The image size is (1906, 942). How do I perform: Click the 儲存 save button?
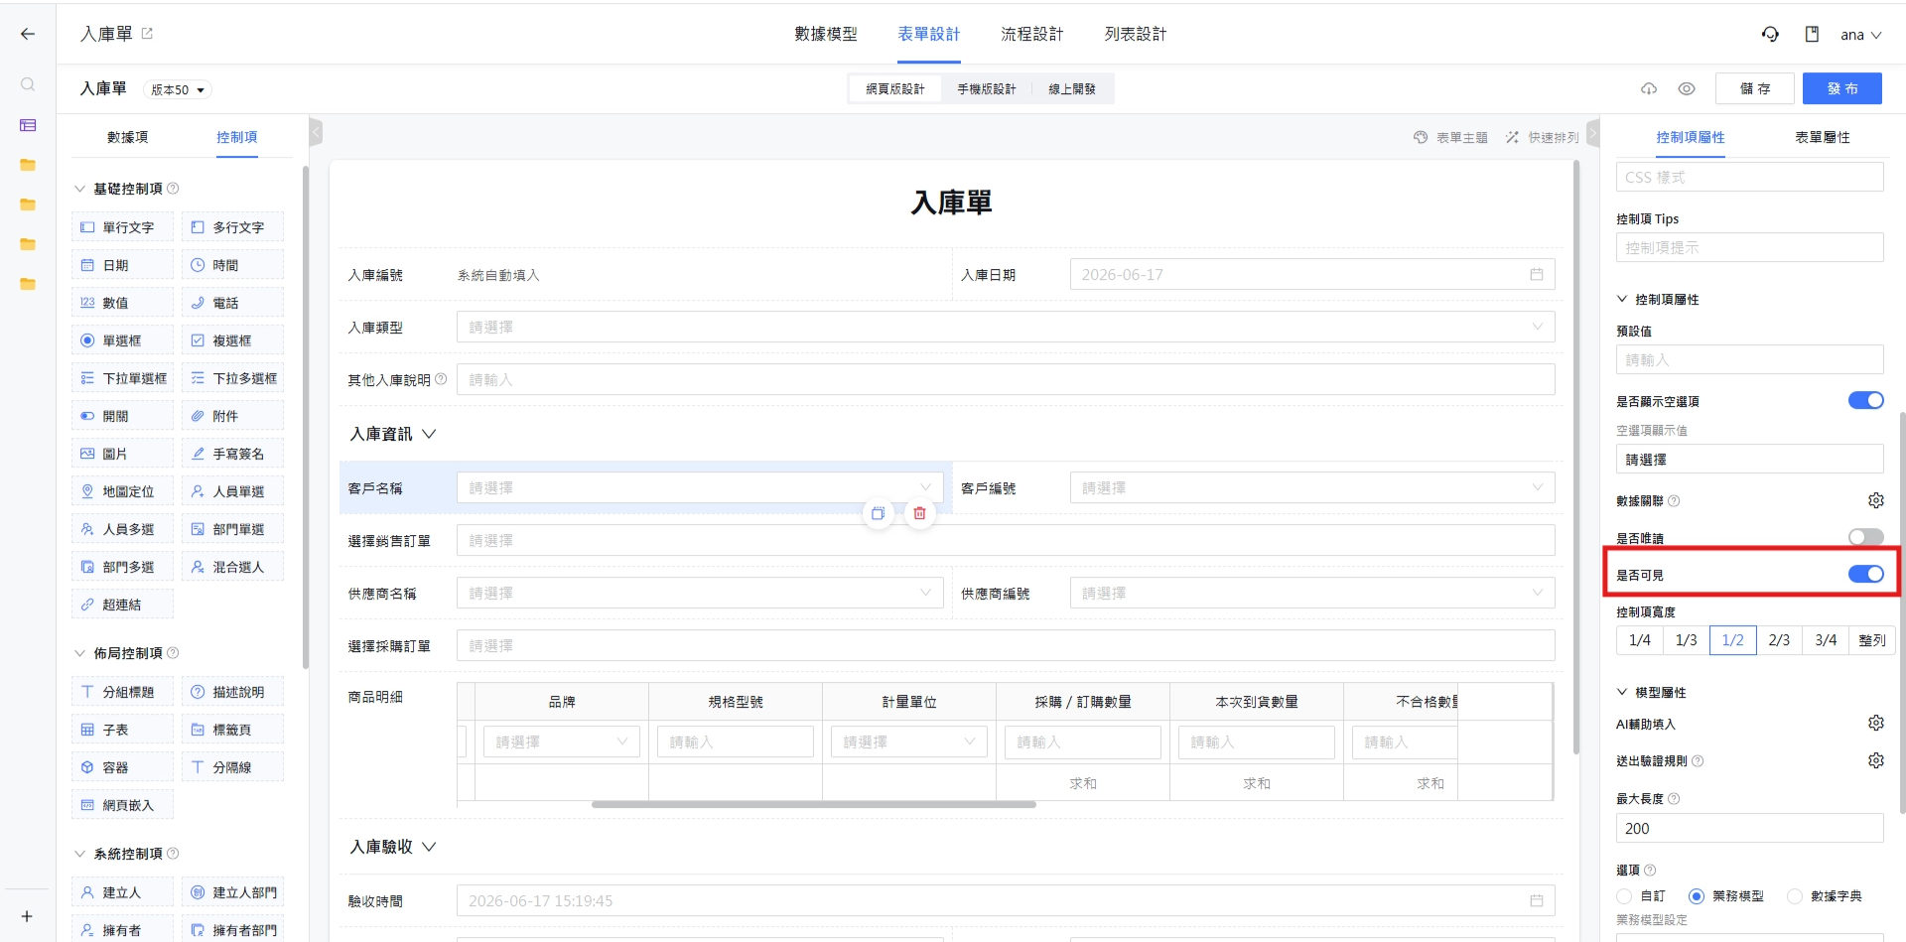tap(1754, 88)
